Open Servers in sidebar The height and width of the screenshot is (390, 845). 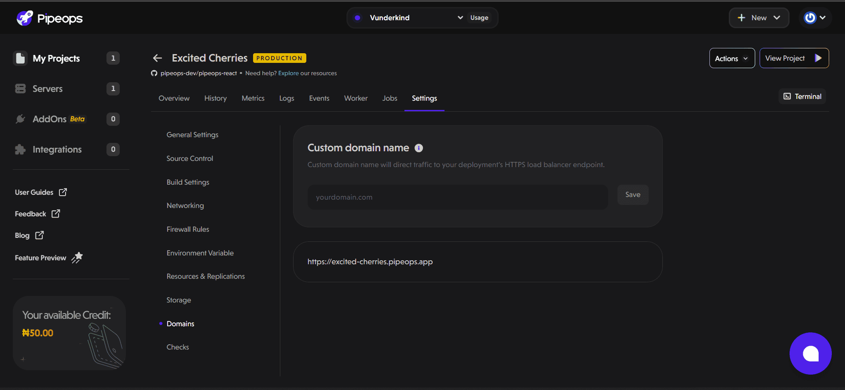click(x=67, y=88)
